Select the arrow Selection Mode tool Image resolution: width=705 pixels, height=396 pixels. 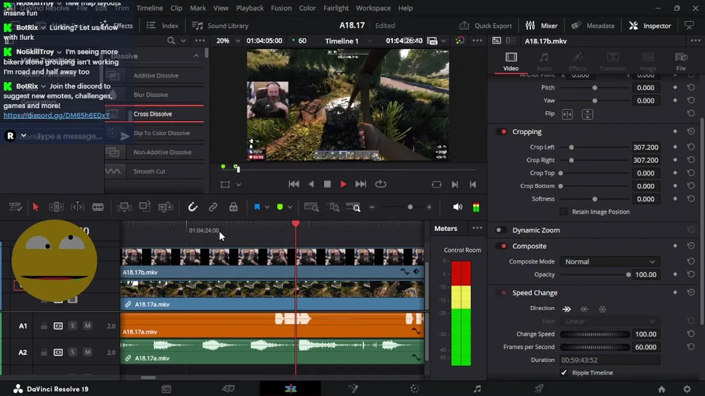coord(35,207)
